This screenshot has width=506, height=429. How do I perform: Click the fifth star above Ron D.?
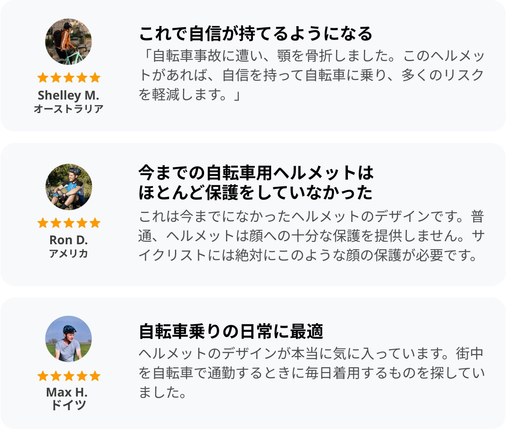95,223
